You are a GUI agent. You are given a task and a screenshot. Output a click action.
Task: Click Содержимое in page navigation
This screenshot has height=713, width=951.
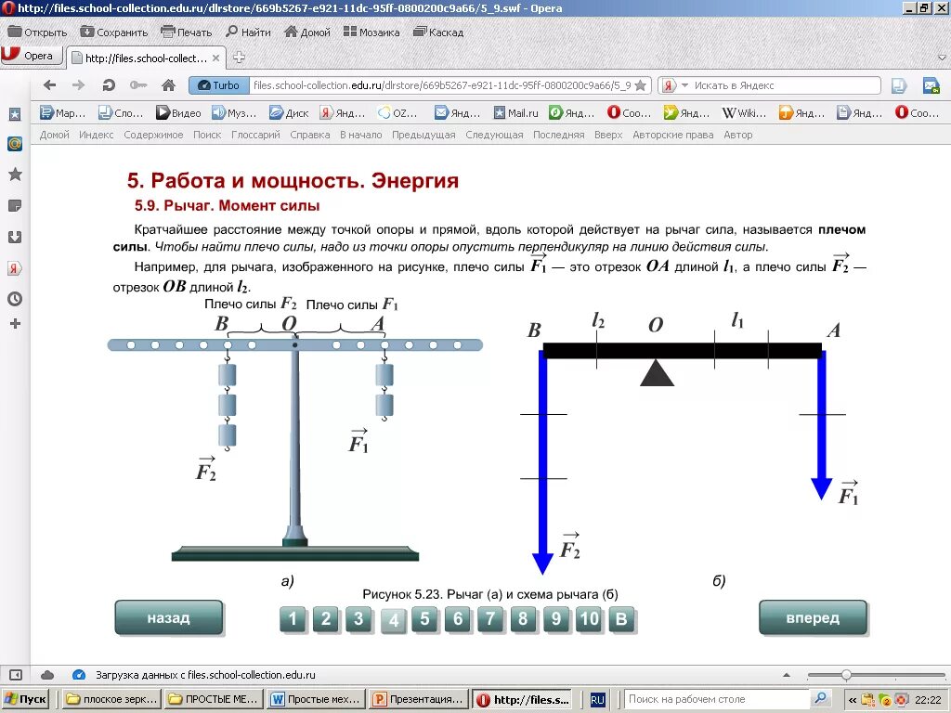153,135
